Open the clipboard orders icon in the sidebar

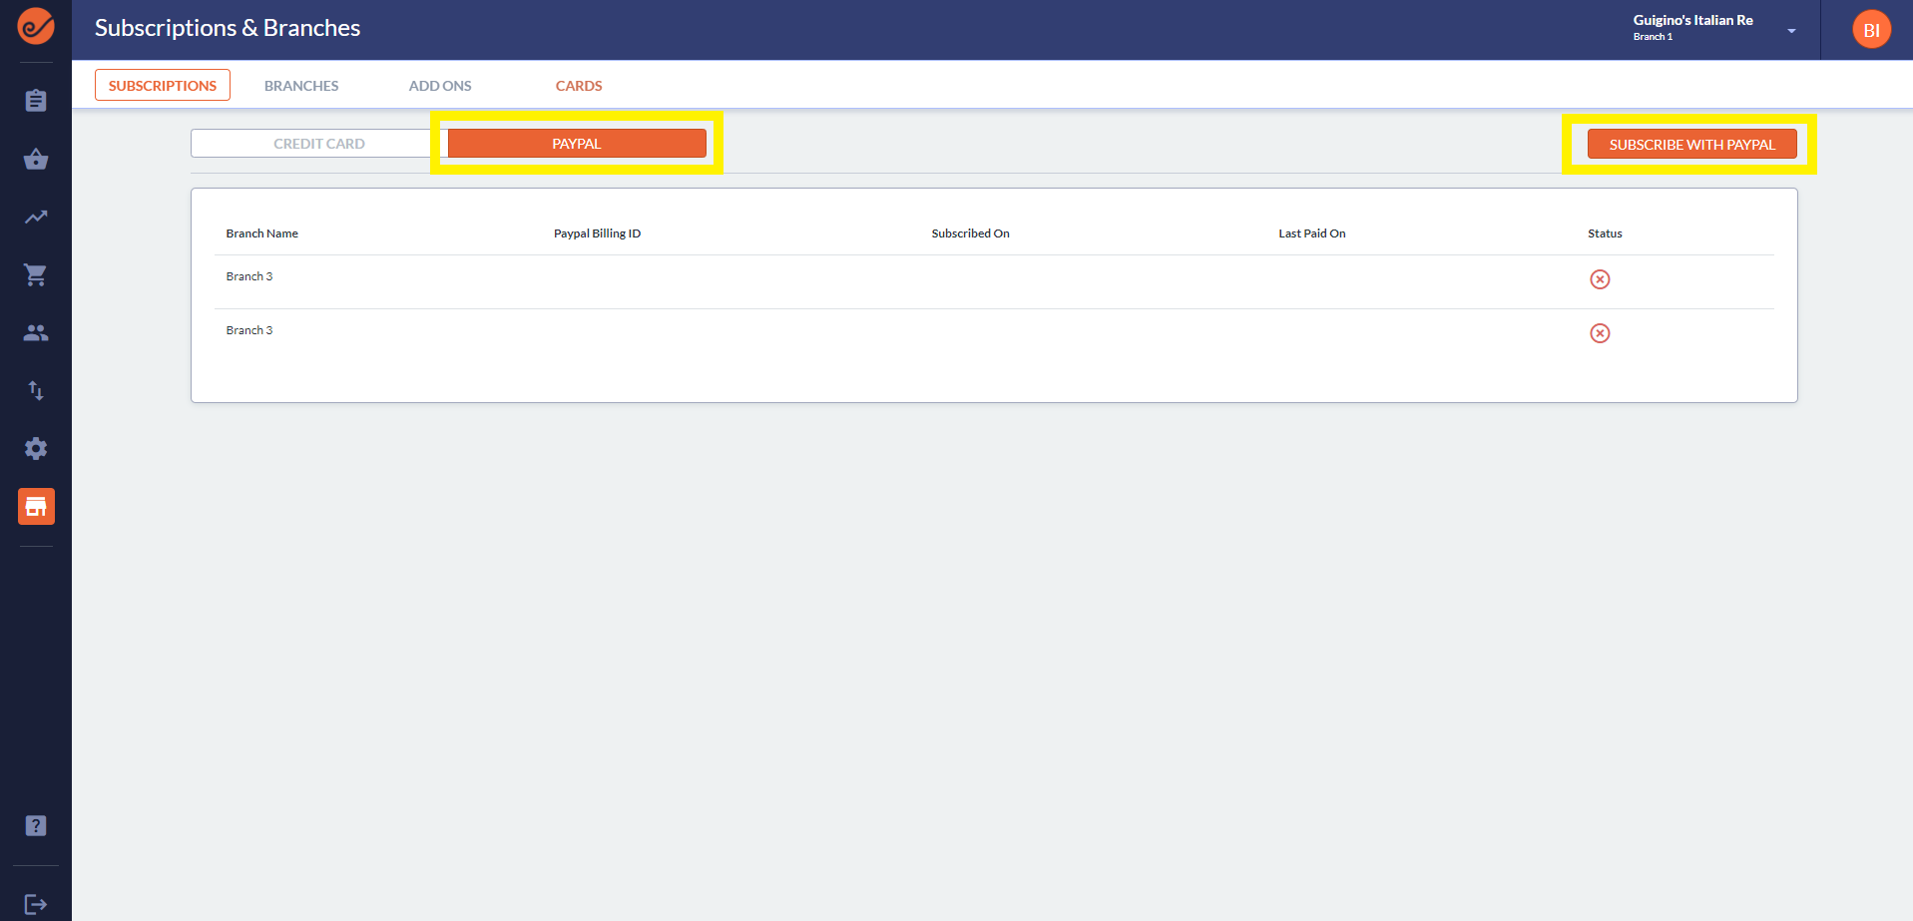click(x=36, y=101)
